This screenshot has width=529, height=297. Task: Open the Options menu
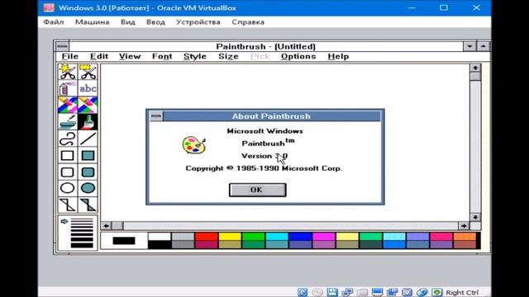pos(298,56)
